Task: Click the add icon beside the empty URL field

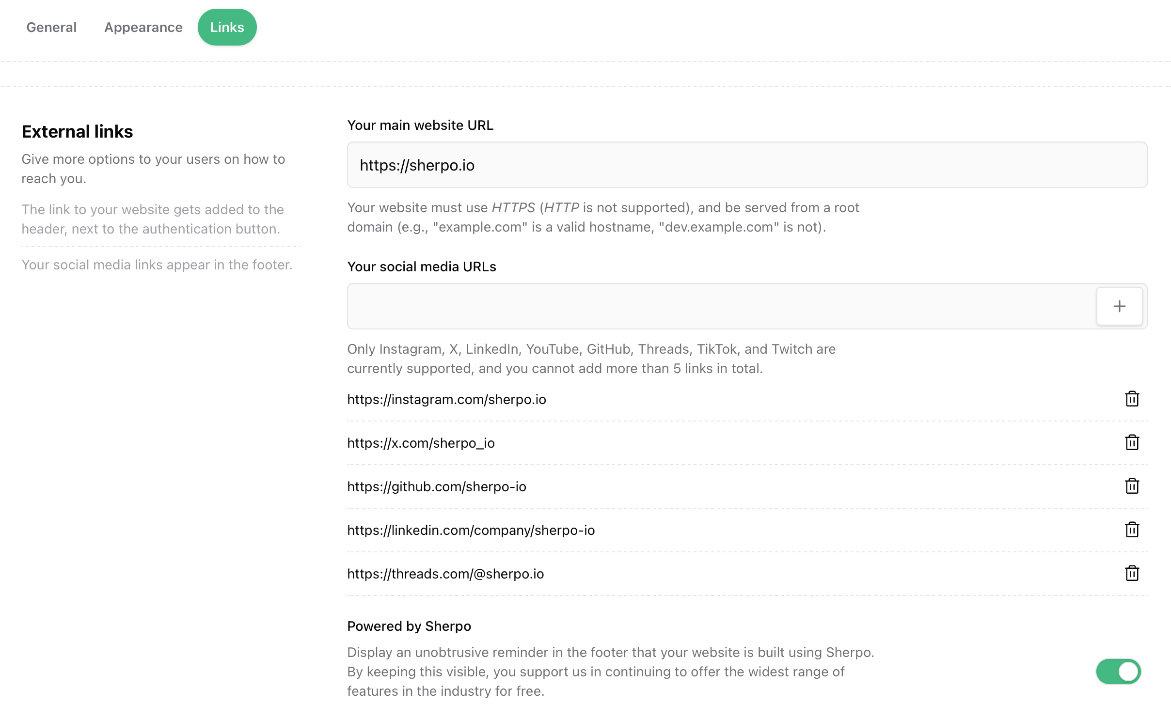Action: [1119, 306]
